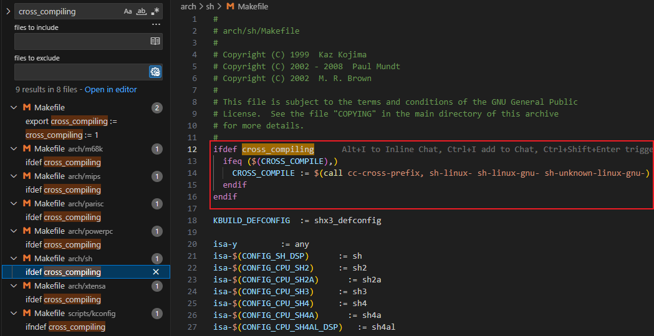Expand the replace field chevron
This screenshot has height=336, width=654.
(x=7, y=11)
